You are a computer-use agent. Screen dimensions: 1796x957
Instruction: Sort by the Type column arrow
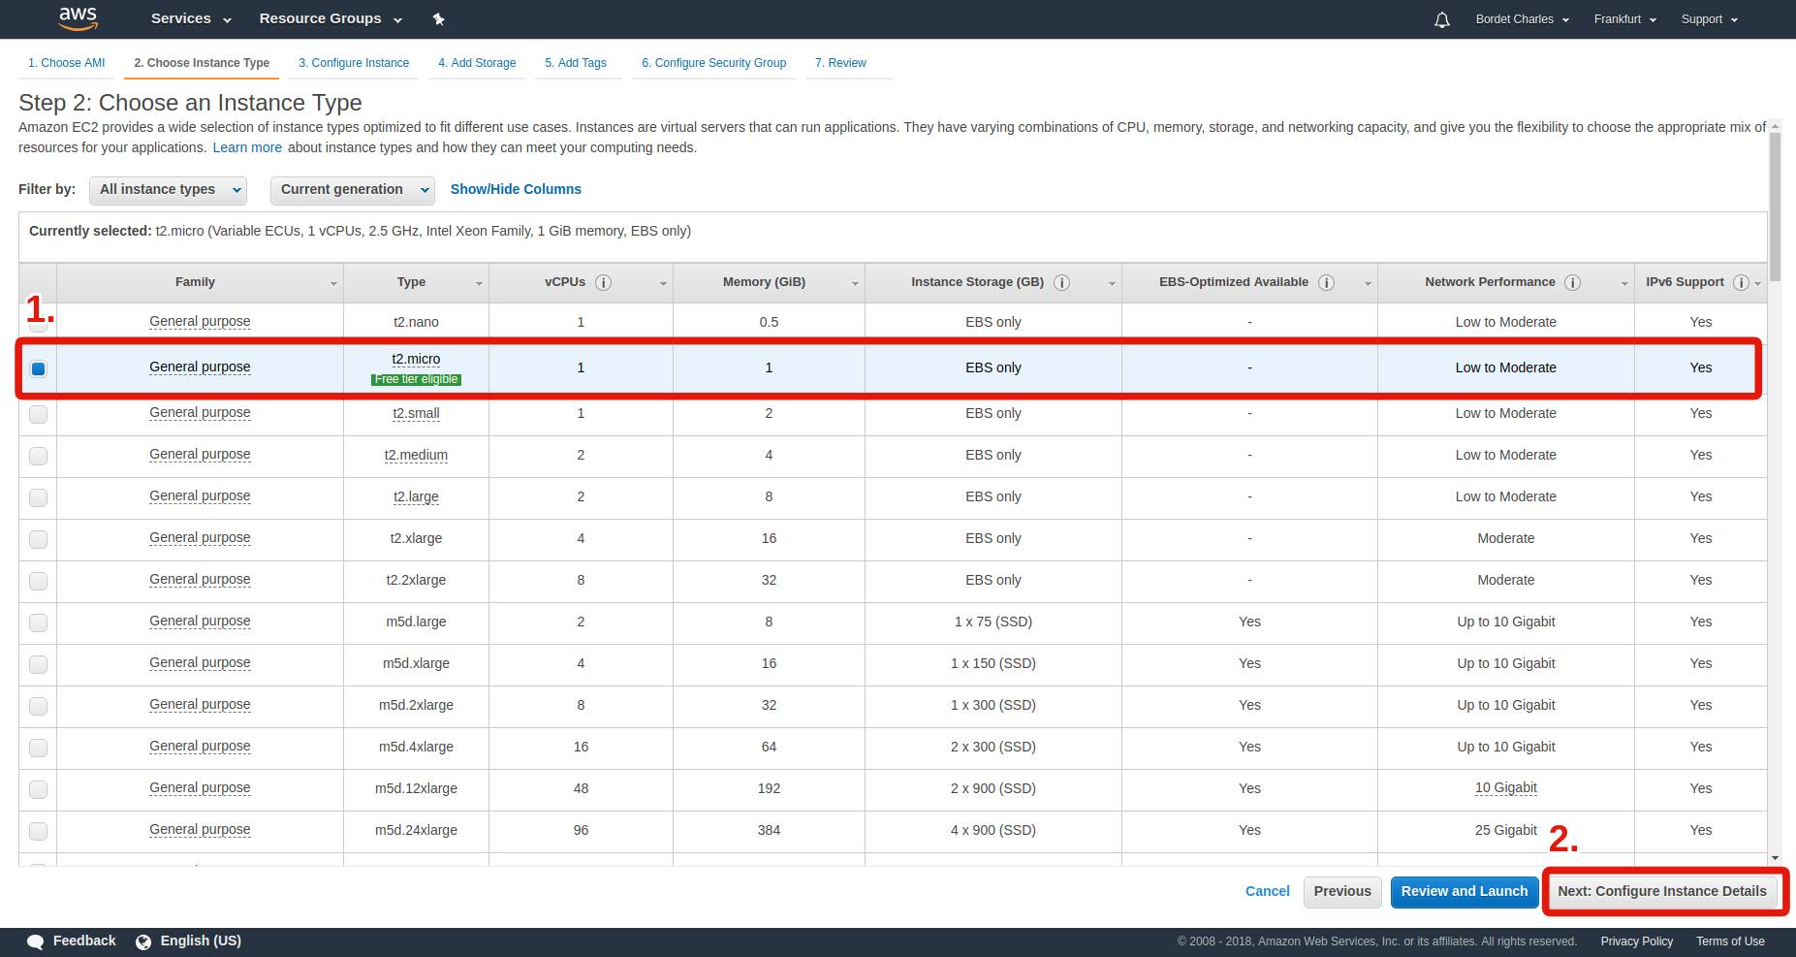coord(479,284)
